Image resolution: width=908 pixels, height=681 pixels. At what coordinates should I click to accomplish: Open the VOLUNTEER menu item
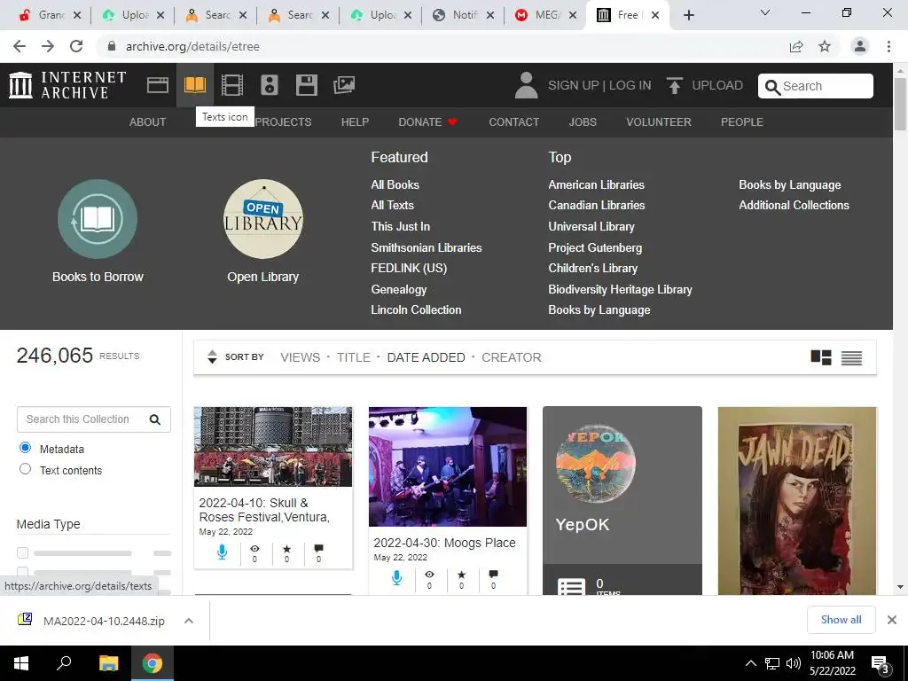click(x=659, y=122)
